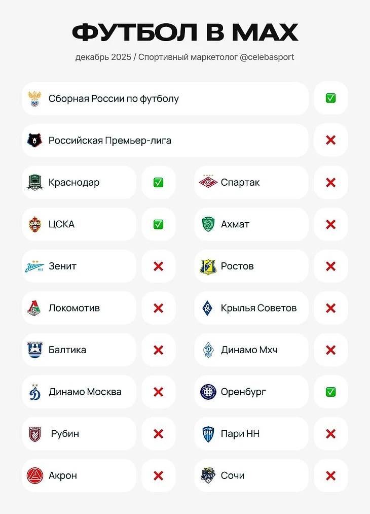
Task: Click the red cross next to Спартак
Action: (x=330, y=182)
